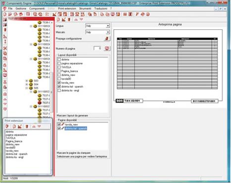Click up triangle in Print extension panel toolbar

34,126
